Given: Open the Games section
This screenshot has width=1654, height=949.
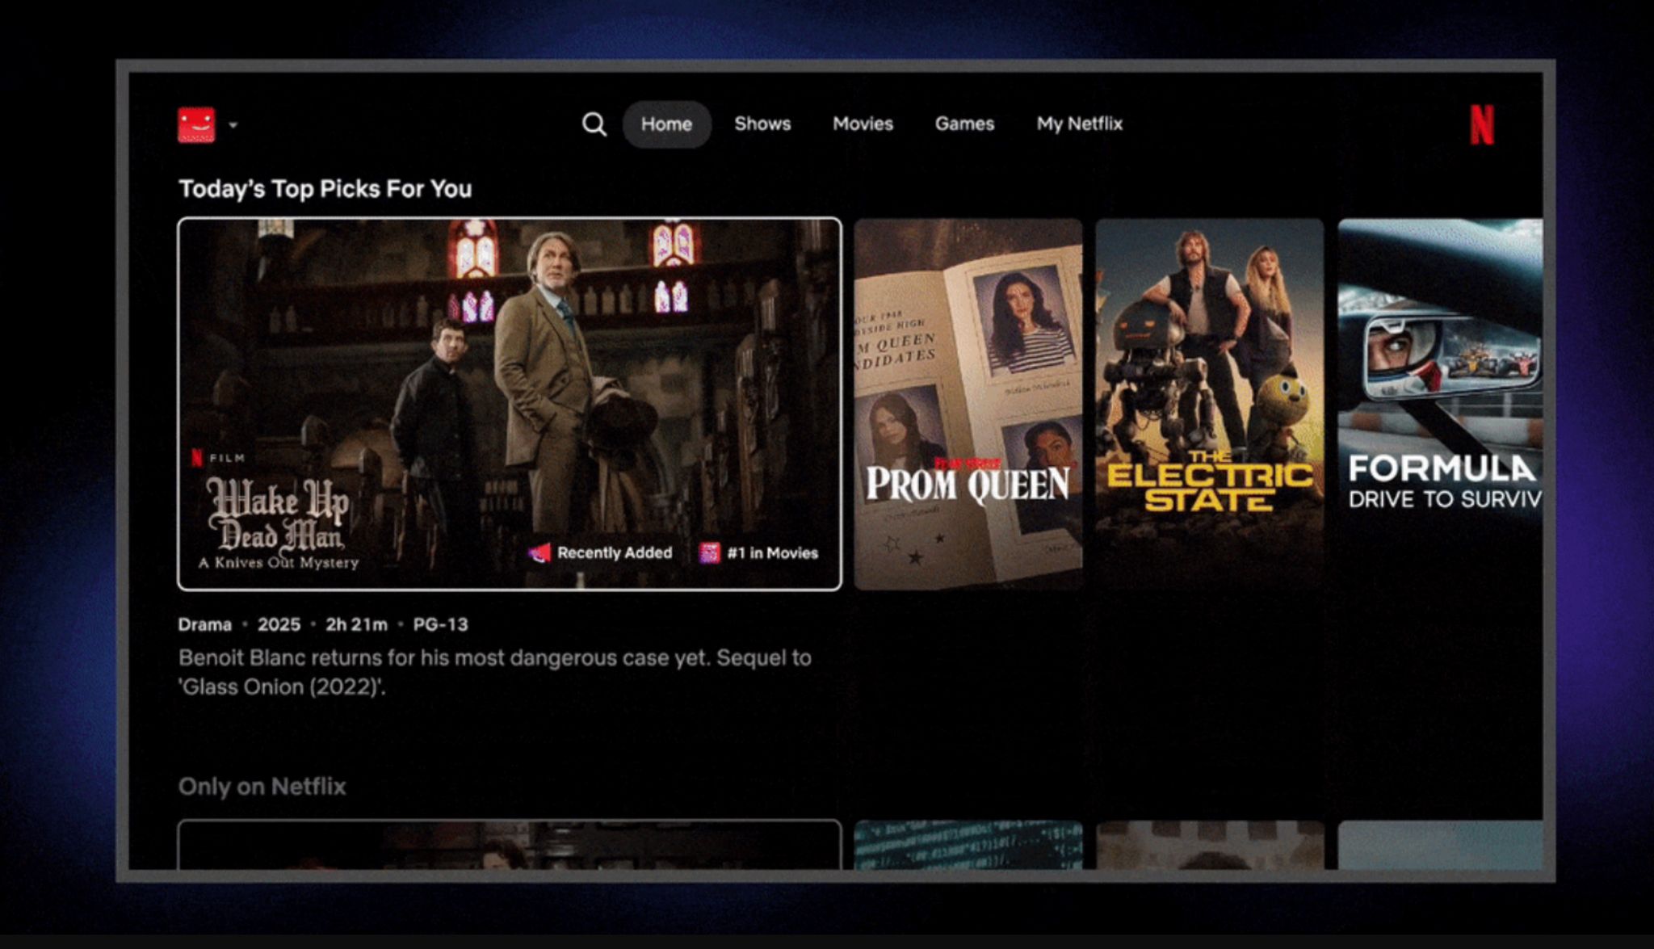Looking at the screenshot, I should point(964,124).
